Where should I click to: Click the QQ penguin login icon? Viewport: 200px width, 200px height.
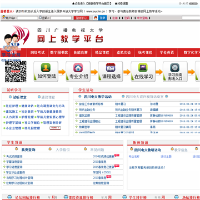tap(96, 18)
